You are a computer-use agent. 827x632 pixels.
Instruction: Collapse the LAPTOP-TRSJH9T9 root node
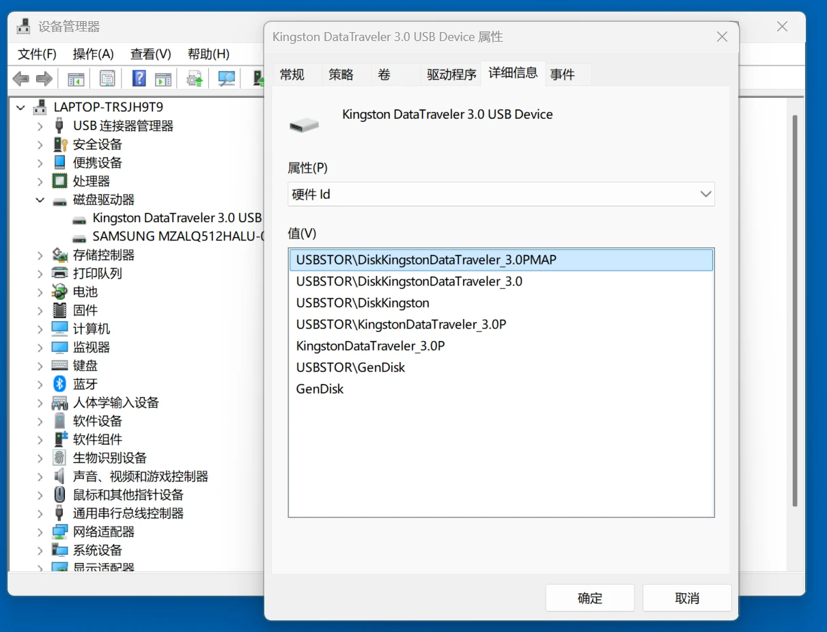pyautogui.click(x=20, y=107)
